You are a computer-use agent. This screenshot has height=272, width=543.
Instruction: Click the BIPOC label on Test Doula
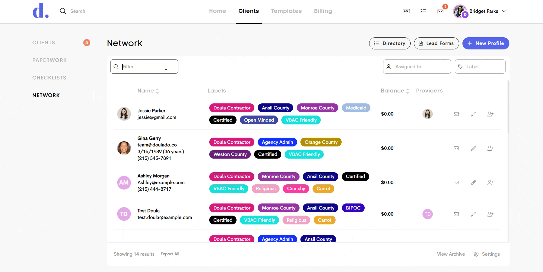tap(353, 208)
